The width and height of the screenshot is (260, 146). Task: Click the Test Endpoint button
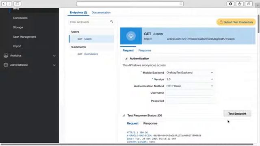(237, 114)
